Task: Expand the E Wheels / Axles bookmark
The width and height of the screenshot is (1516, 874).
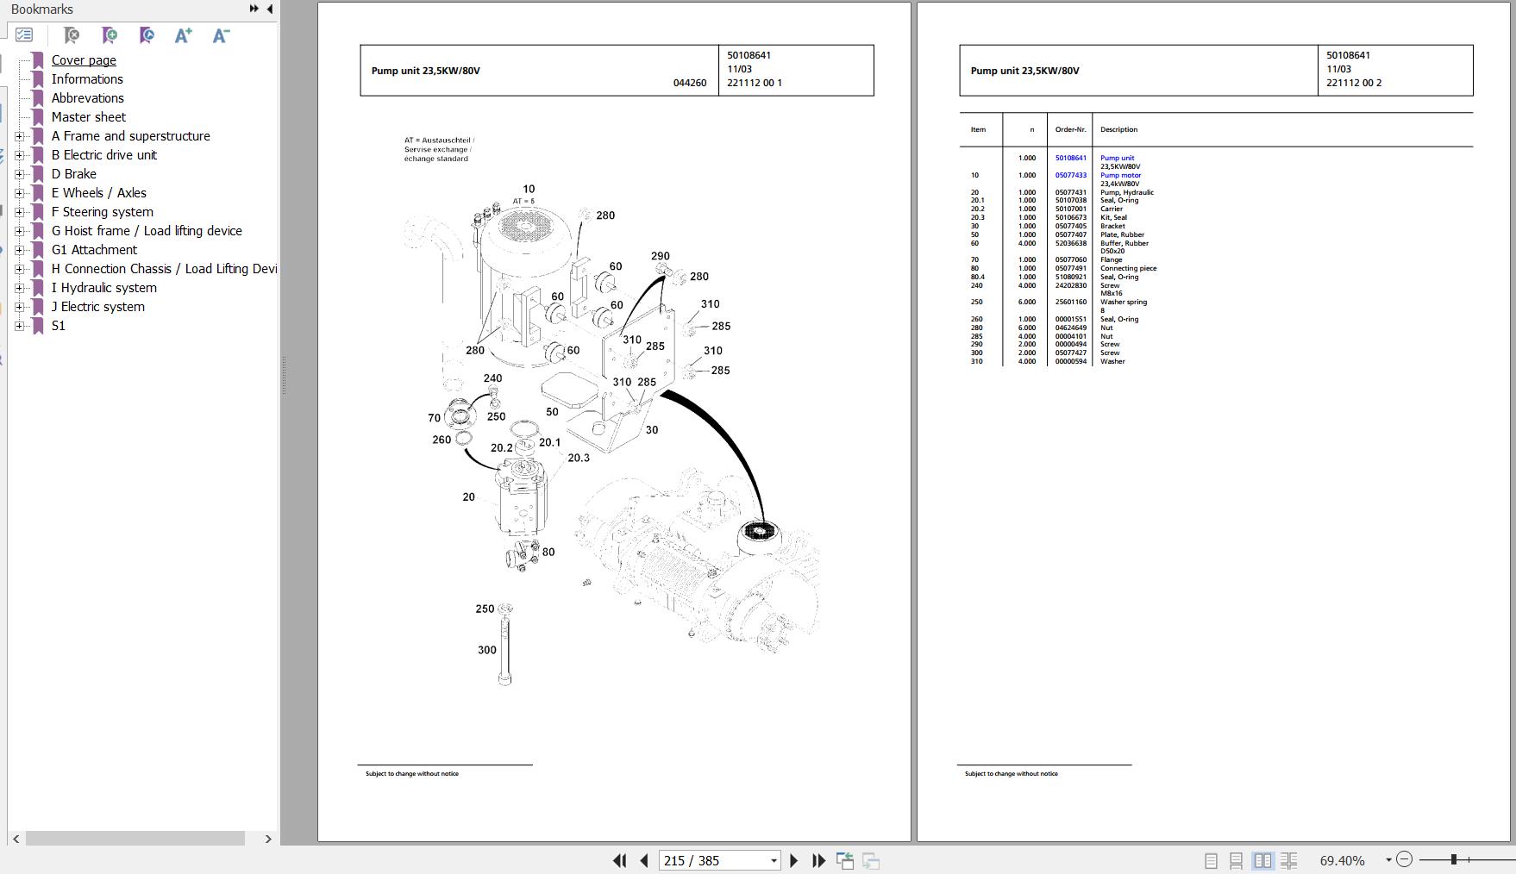Action: [19, 193]
